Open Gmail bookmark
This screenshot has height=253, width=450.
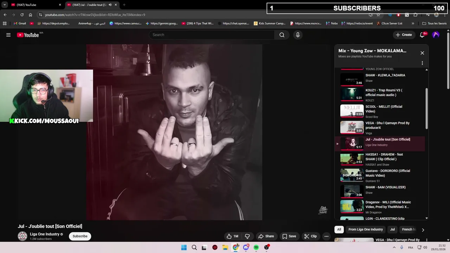click(x=20, y=24)
